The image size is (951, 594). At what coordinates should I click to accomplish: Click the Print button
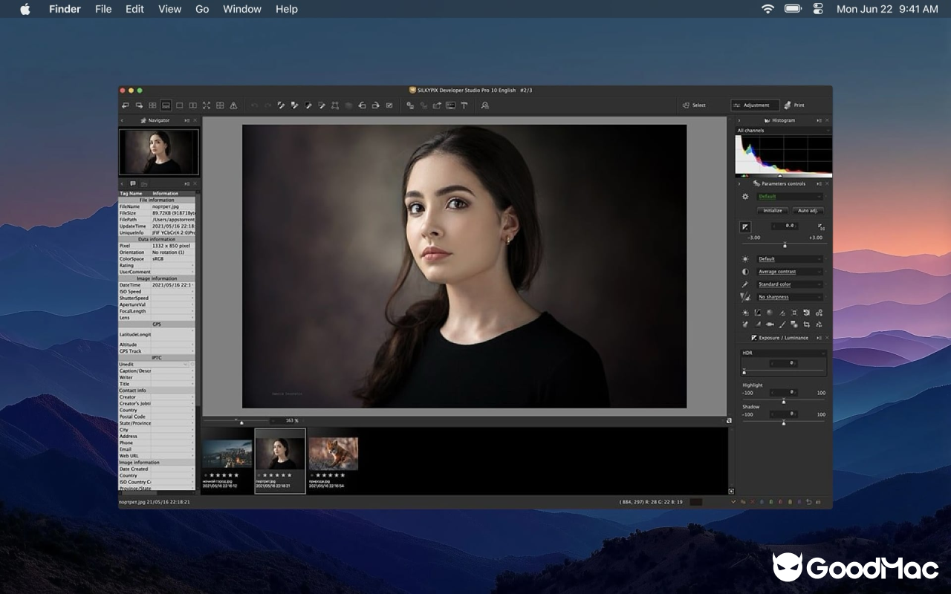tap(794, 105)
